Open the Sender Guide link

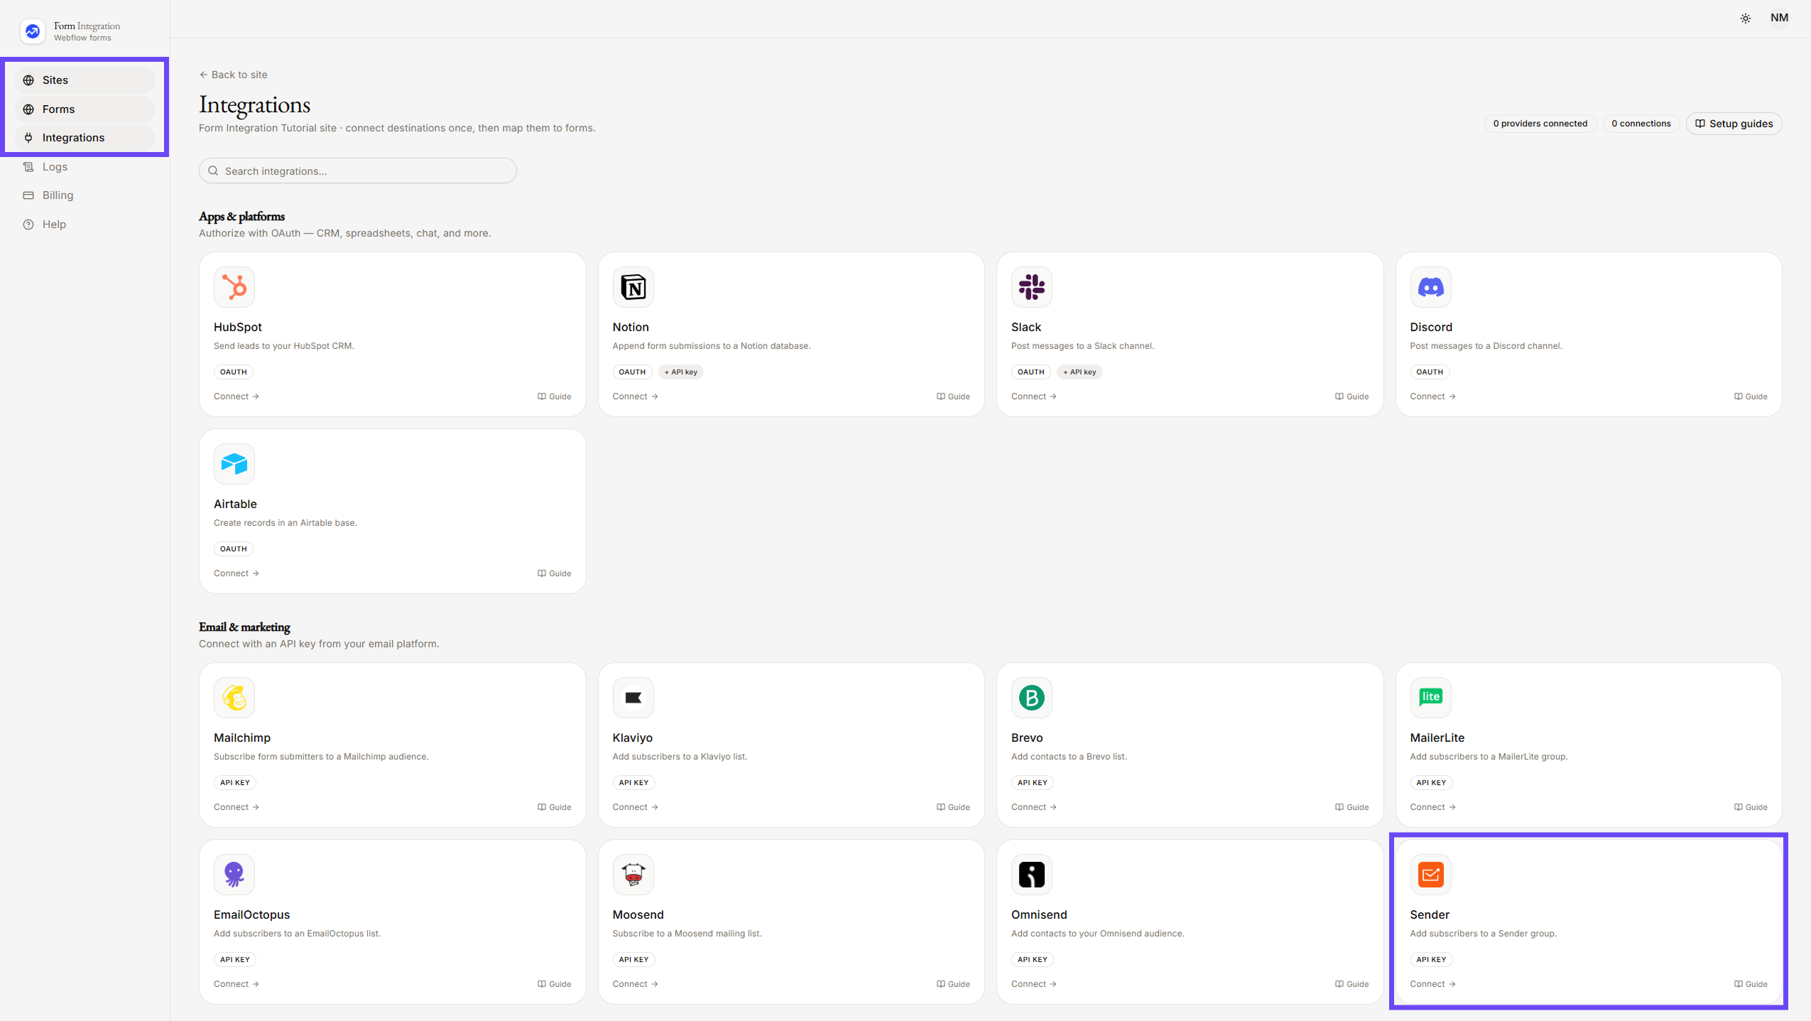[1751, 984]
